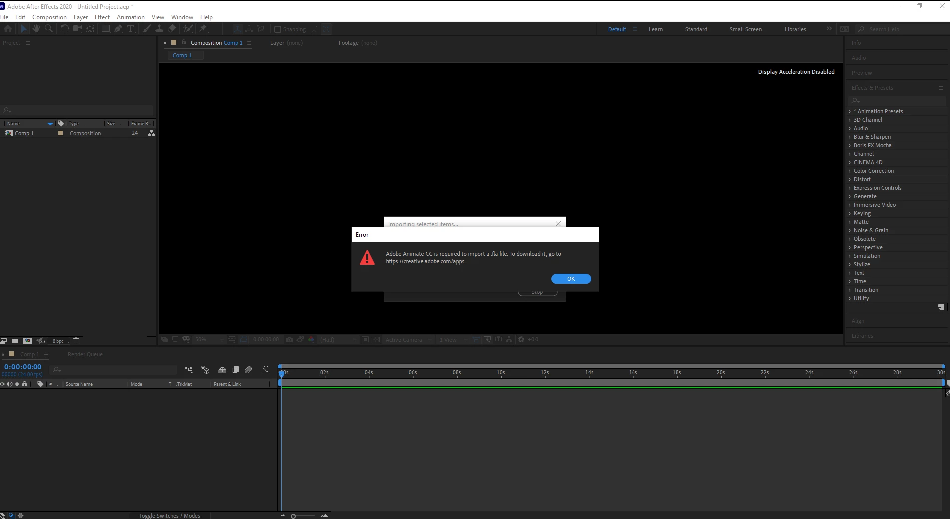Click the 0:00:00:00 timecode in timeline

(x=23, y=367)
